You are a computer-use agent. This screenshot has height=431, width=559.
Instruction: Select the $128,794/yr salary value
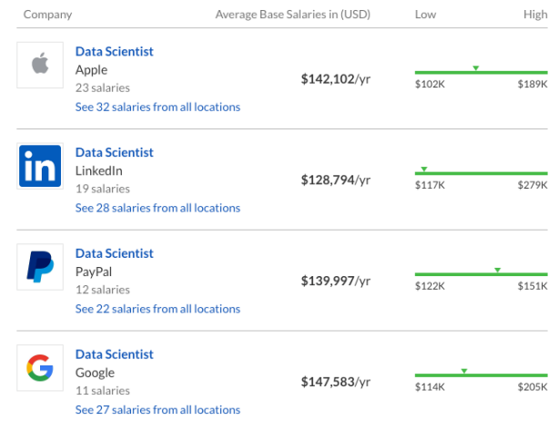pos(335,180)
